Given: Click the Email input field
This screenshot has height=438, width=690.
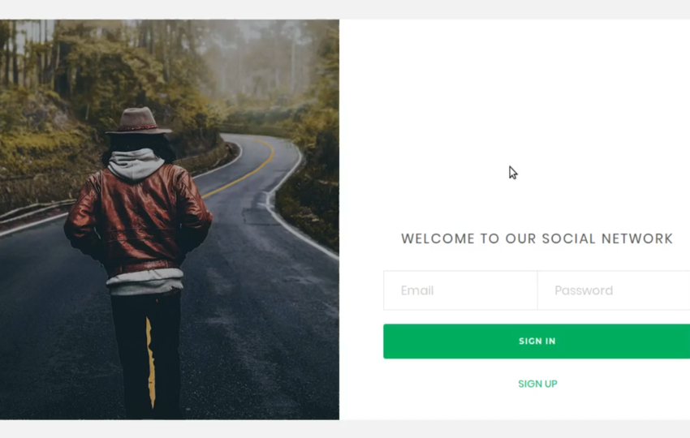Looking at the screenshot, I should [460, 290].
